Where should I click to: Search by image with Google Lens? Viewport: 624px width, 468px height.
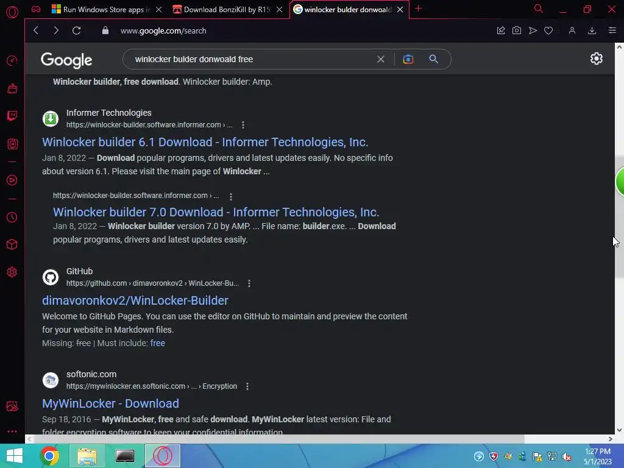tap(408, 59)
